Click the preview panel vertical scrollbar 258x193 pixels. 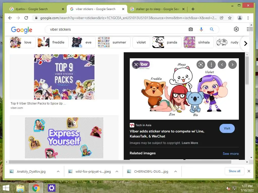tap(247, 71)
